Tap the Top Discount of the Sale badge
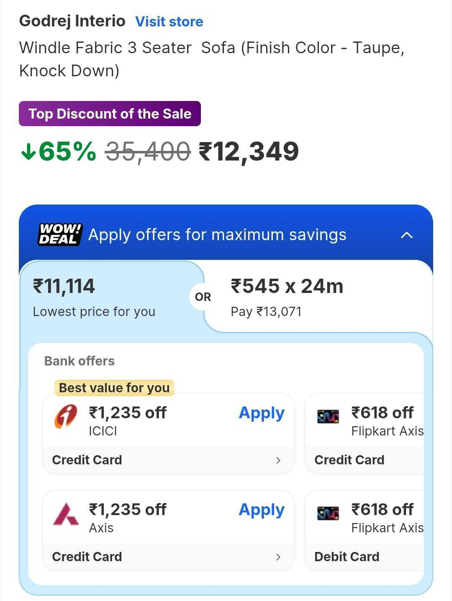452x601 pixels. pyautogui.click(x=110, y=114)
